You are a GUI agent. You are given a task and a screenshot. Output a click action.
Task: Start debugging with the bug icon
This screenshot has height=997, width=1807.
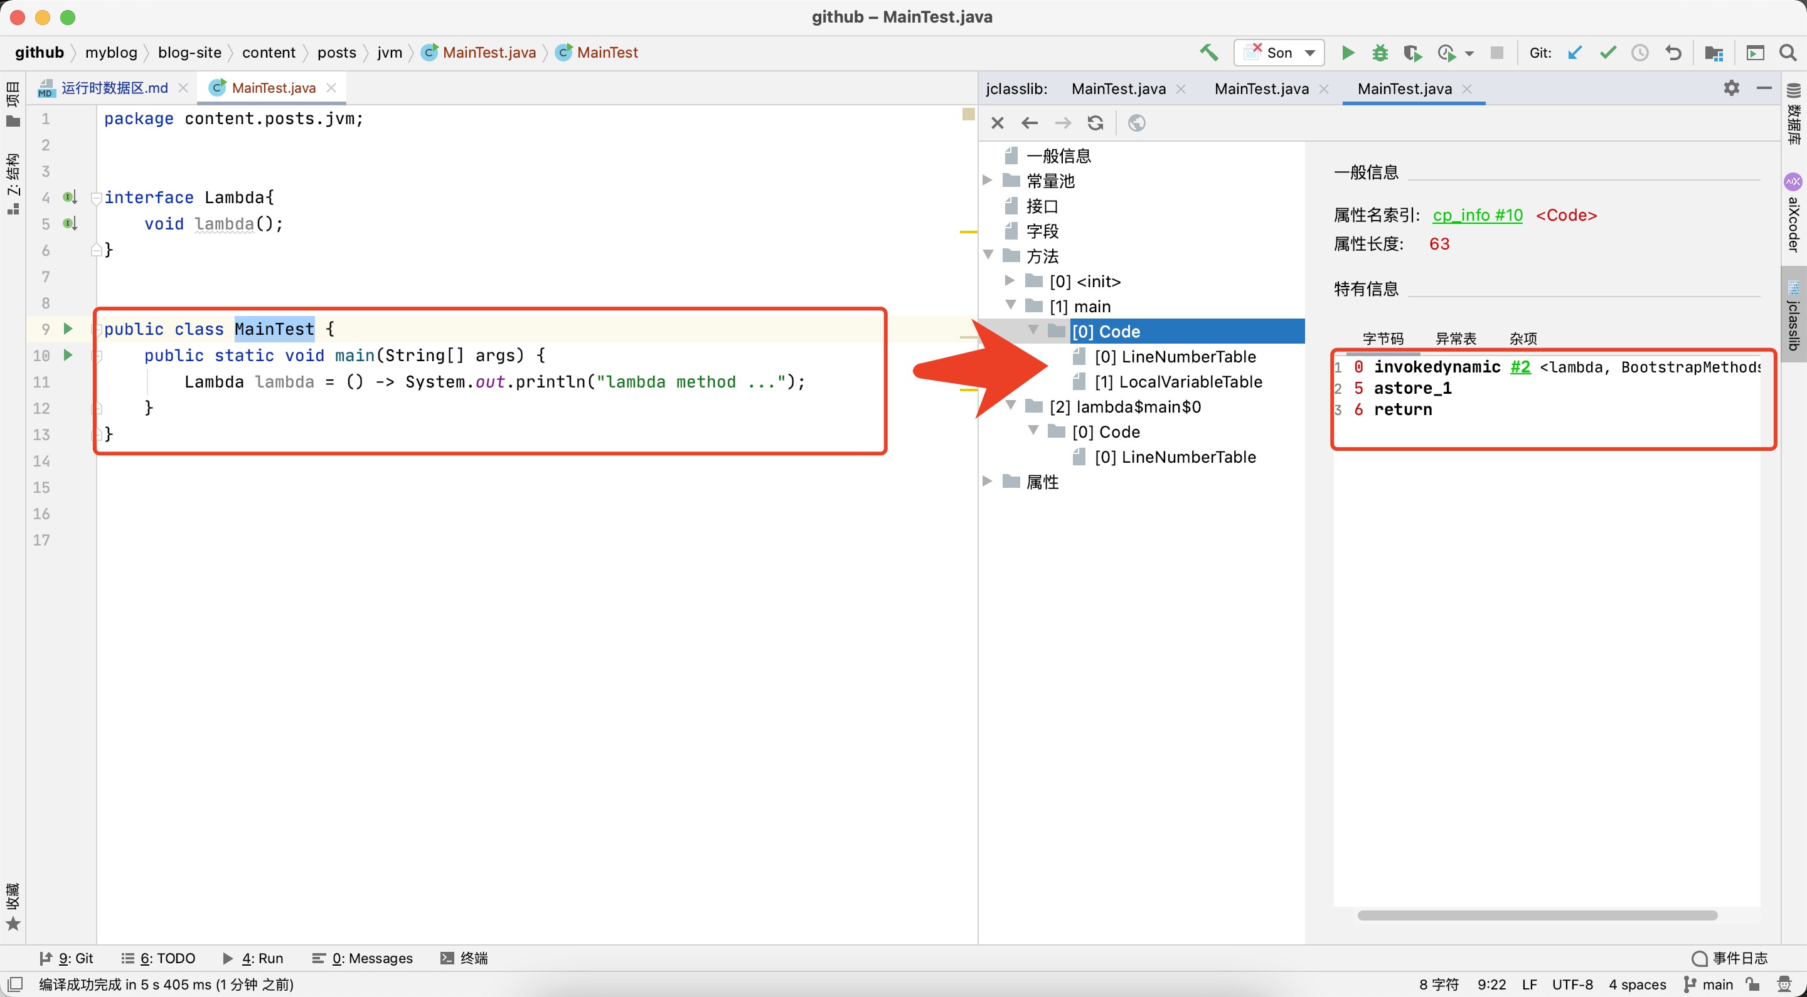tap(1380, 53)
